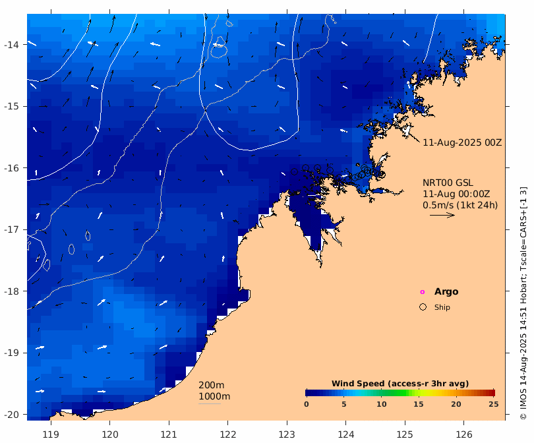Click the Wind Speed colorbar title
Screen dimensions: 534x443
coord(400,384)
